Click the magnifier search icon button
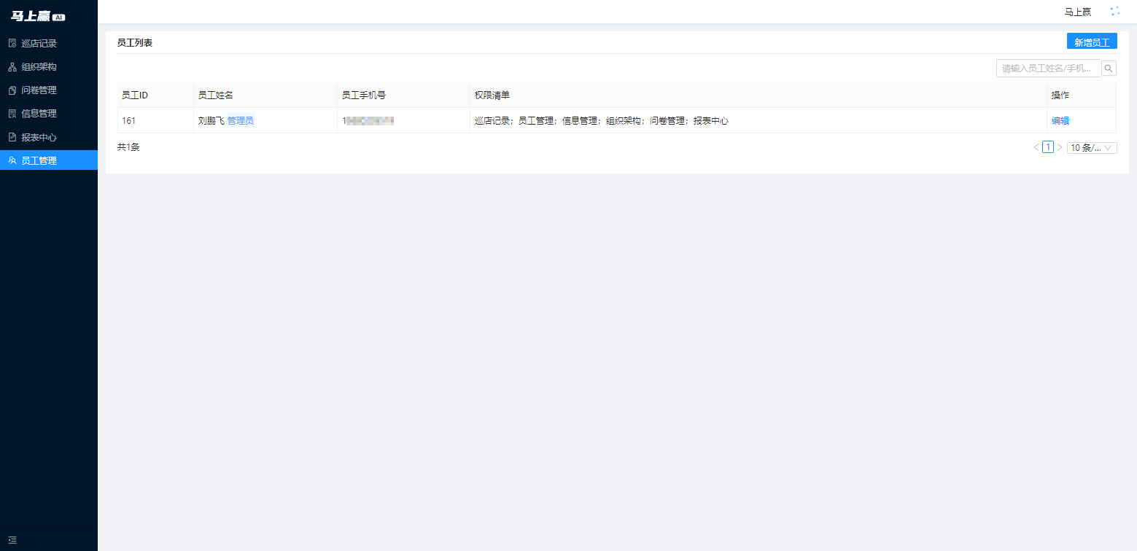1137x551 pixels. (x=1109, y=69)
